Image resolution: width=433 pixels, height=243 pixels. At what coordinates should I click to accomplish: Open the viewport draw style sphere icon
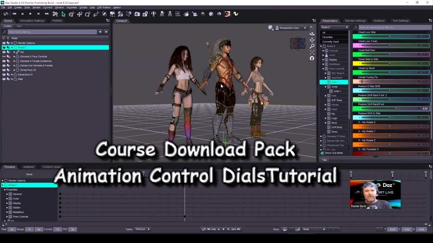271,28
